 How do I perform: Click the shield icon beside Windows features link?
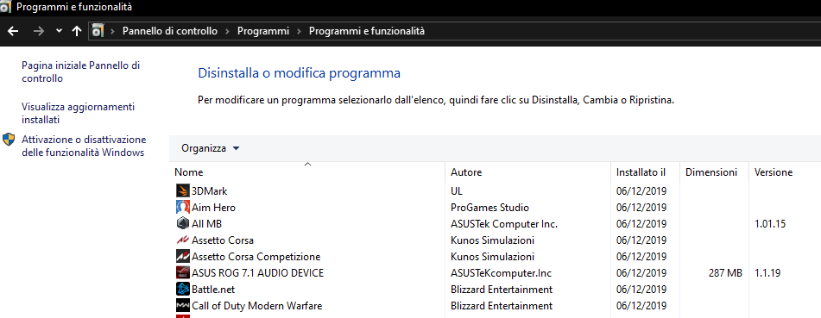(9, 139)
